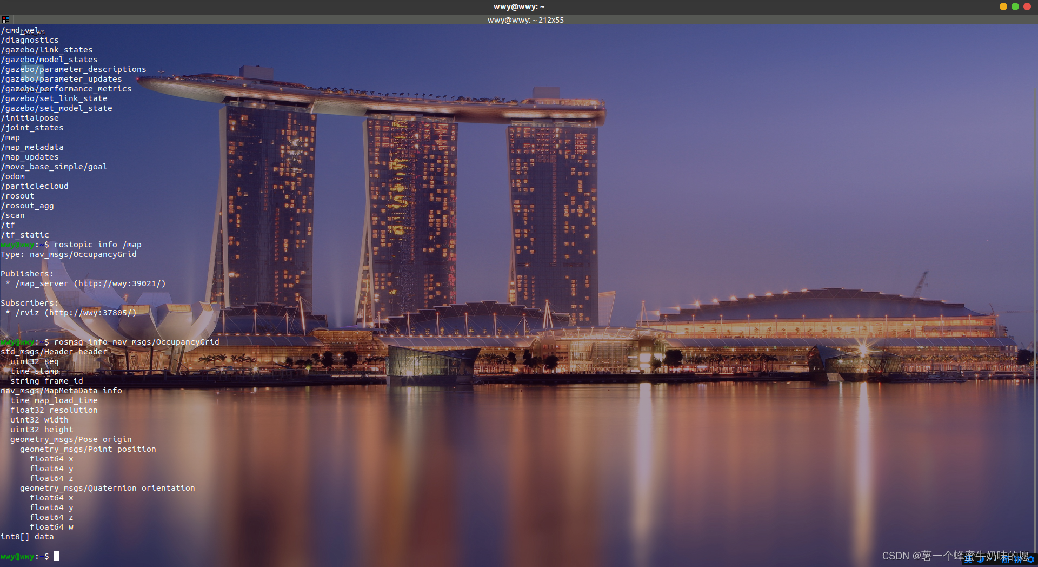Click the 'uint32 height' field

click(x=42, y=430)
